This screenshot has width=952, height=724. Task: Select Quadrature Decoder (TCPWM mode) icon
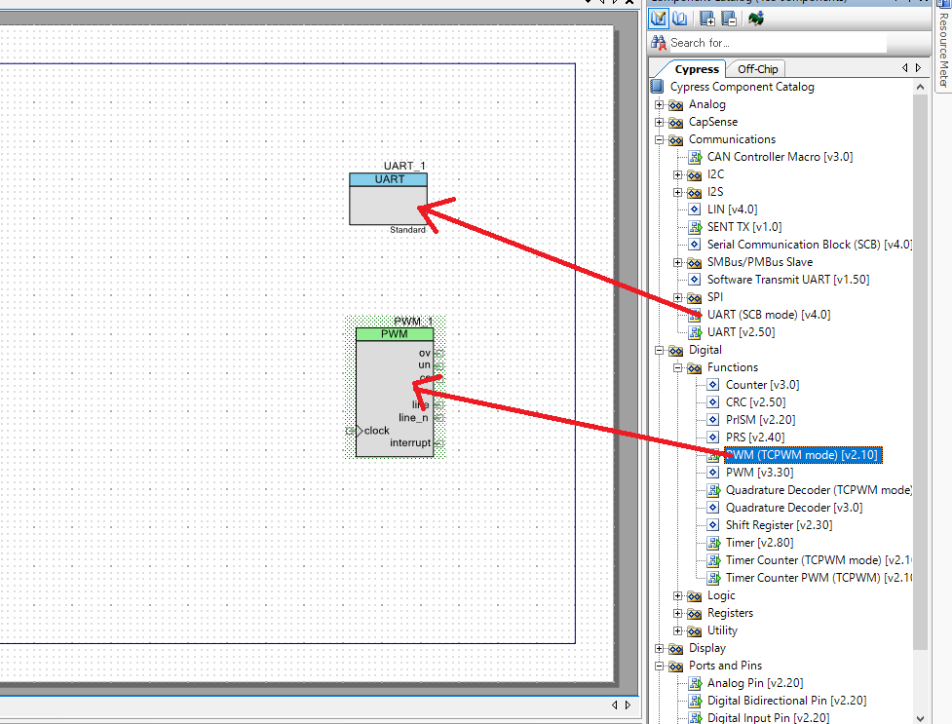click(x=713, y=490)
